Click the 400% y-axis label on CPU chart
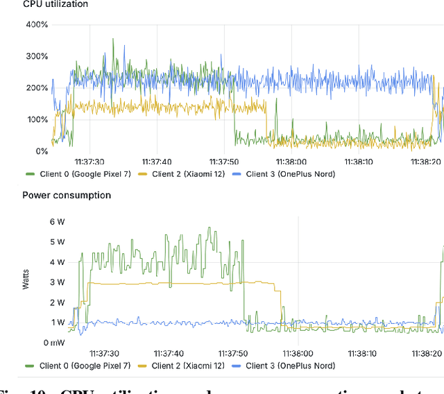This screenshot has height=394, width=444. tap(36, 24)
